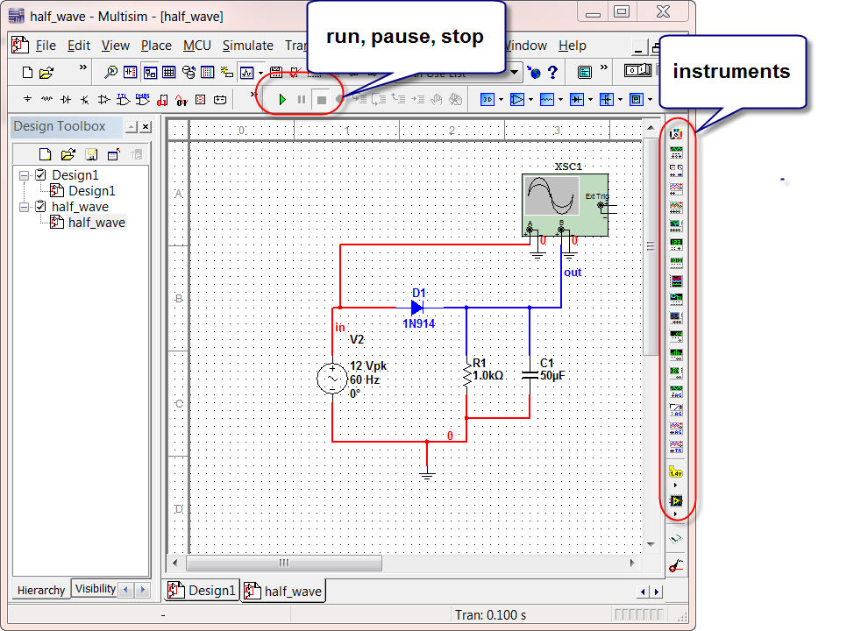Open the In Use List dropdown

pyautogui.click(x=514, y=72)
